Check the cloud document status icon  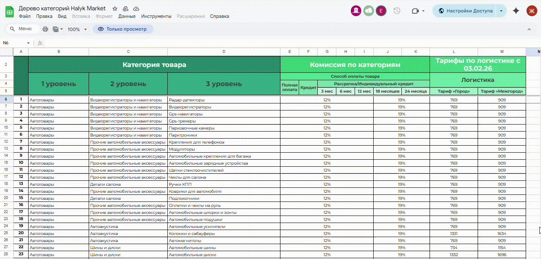tap(136, 9)
